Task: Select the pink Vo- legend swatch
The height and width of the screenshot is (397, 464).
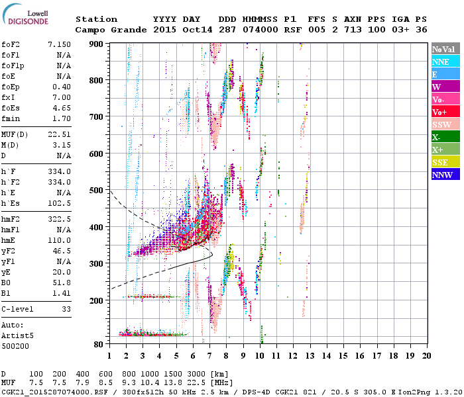Action: click(445, 99)
